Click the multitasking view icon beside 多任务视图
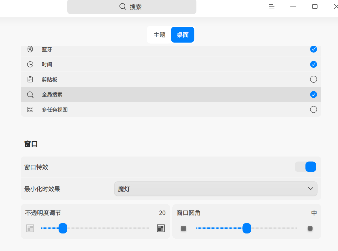338x251 pixels. (30, 109)
